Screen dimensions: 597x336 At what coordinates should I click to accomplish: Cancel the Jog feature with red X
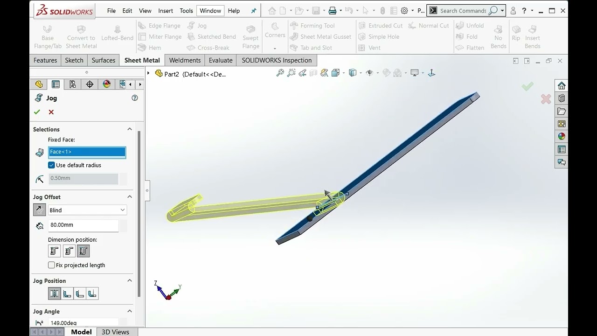(x=51, y=112)
